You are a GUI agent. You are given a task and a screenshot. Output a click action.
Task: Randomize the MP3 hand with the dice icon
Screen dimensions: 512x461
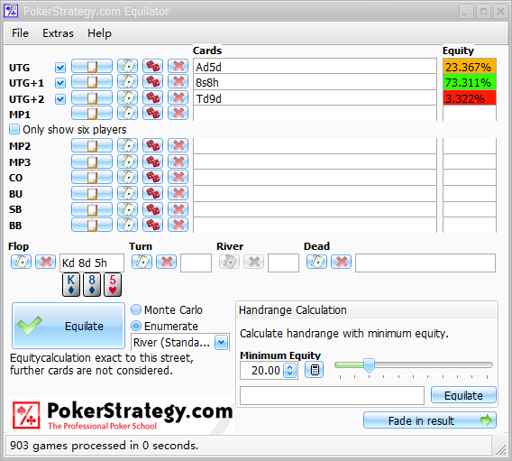coord(152,161)
